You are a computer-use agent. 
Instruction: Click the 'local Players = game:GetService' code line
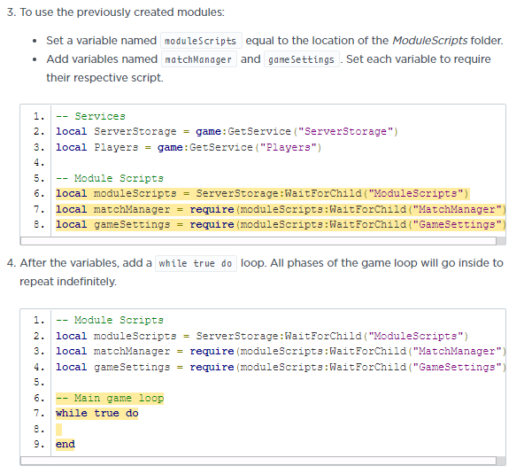189,148
